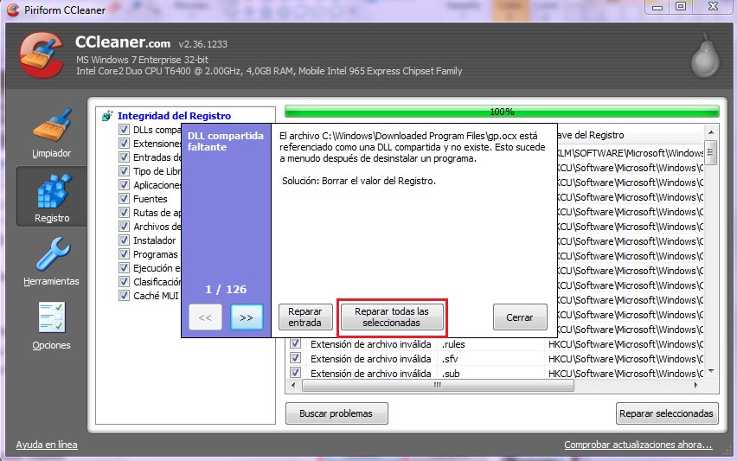Screen dimensions: 737x461
Task: Go to next issue with >> button
Action: click(x=247, y=317)
